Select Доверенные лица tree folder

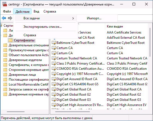[22, 75]
